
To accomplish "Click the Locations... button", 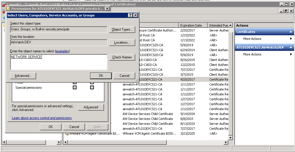I will point(122,42).
